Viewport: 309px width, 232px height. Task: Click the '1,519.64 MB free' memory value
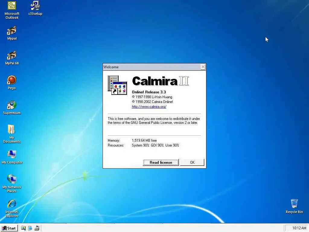tap(144, 140)
